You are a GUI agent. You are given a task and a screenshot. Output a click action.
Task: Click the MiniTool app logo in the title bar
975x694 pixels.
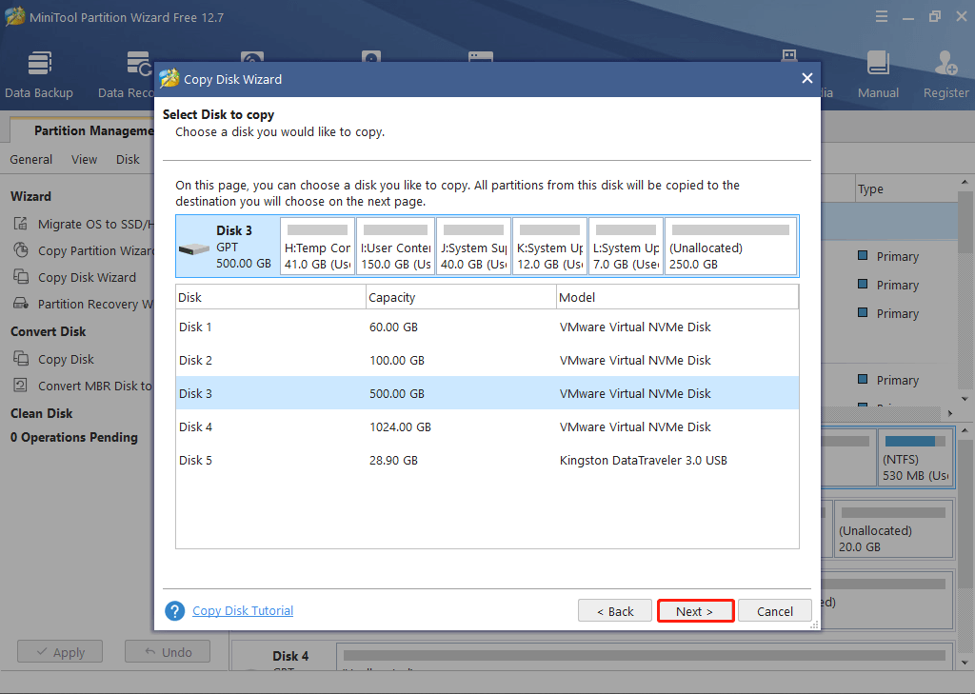[x=15, y=17]
